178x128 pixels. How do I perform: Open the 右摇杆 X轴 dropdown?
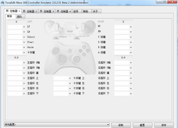pos(123,63)
